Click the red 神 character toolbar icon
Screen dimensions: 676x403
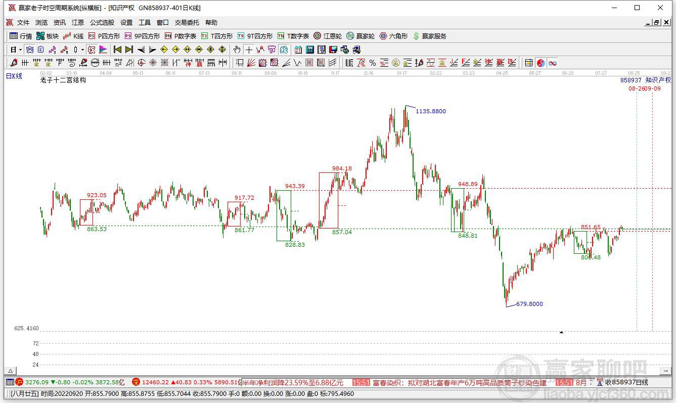[x=188, y=63]
